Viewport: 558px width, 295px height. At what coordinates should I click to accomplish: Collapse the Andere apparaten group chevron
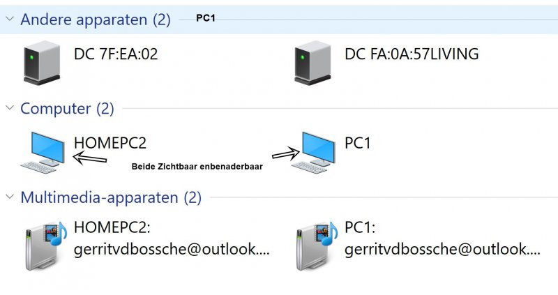coord(10,20)
